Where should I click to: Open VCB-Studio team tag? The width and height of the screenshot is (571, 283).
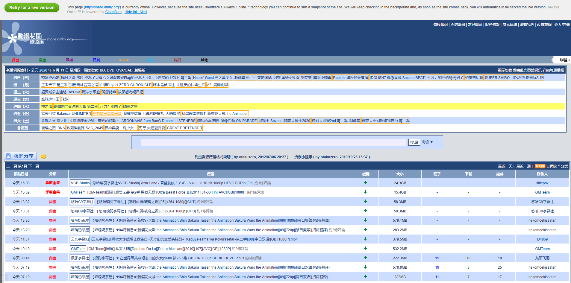pyautogui.click(x=80, y=183)
